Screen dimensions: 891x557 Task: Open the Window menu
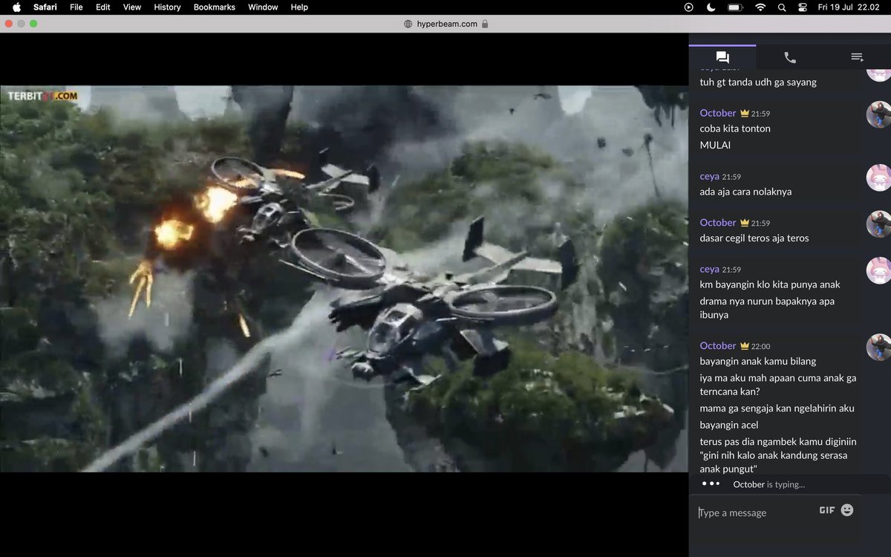263,7
